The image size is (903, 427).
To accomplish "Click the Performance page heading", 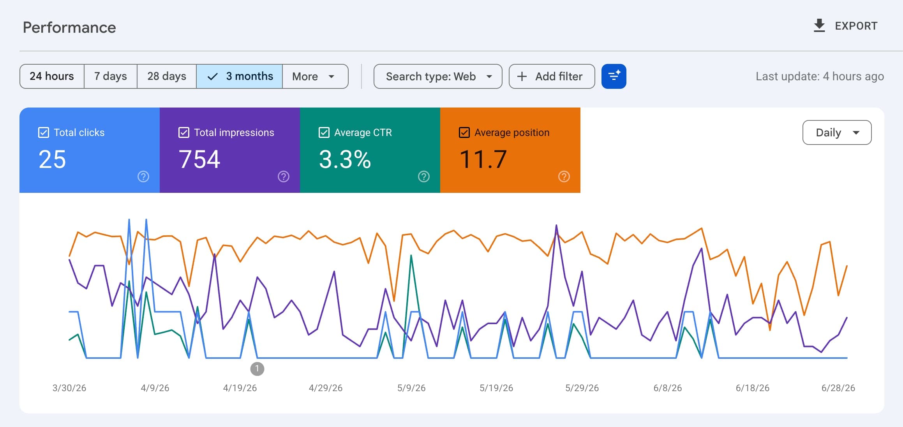I will (69, 28).
